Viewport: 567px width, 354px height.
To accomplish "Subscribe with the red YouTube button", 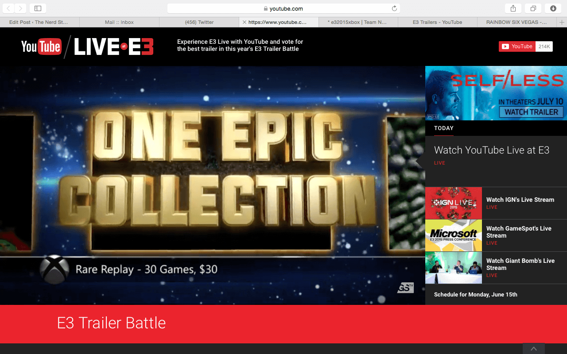I will tap(517, 46).
